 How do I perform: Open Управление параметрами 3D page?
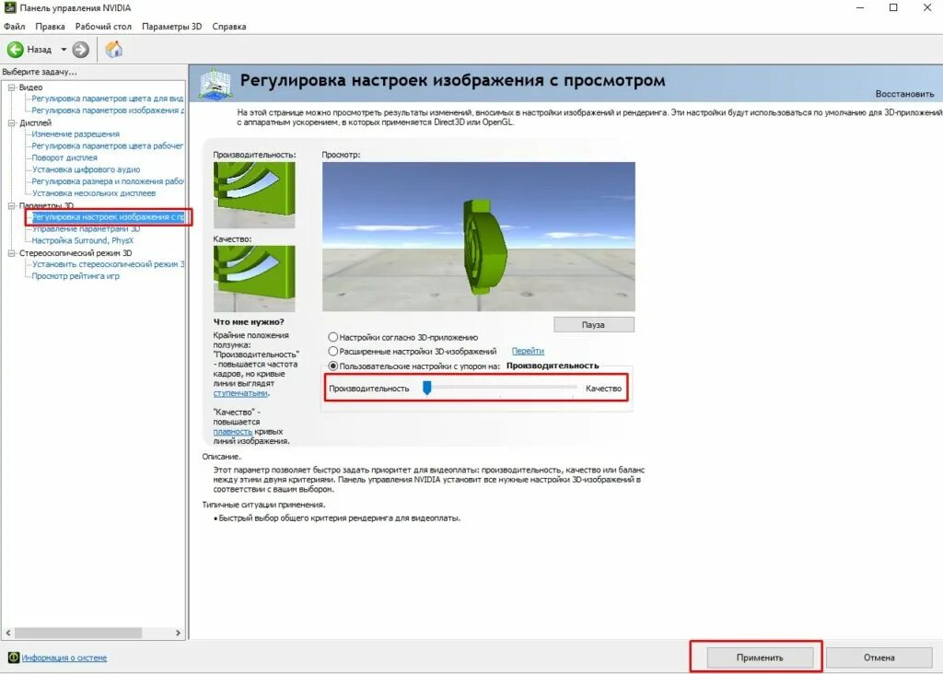pos(86,229)
